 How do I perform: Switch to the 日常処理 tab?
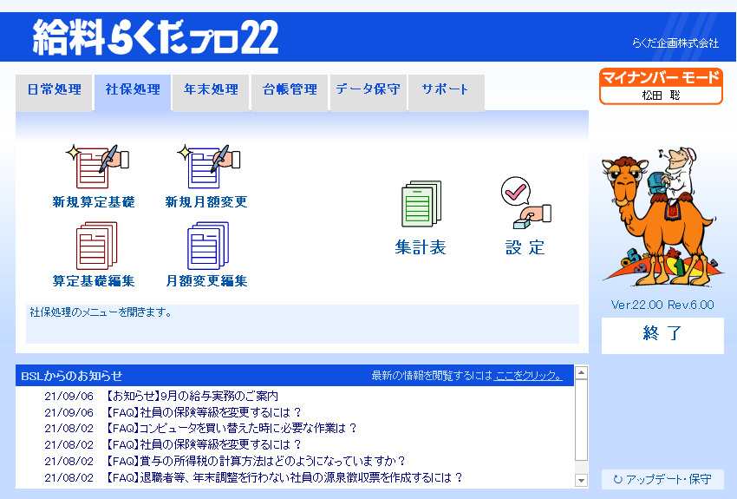click(x=54, y=92)
